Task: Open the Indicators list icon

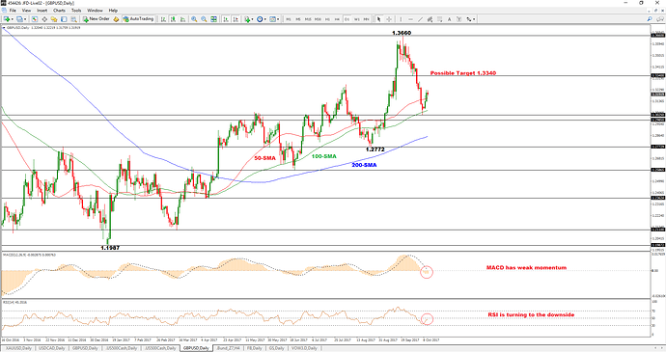Action: (x=247, y=19)
